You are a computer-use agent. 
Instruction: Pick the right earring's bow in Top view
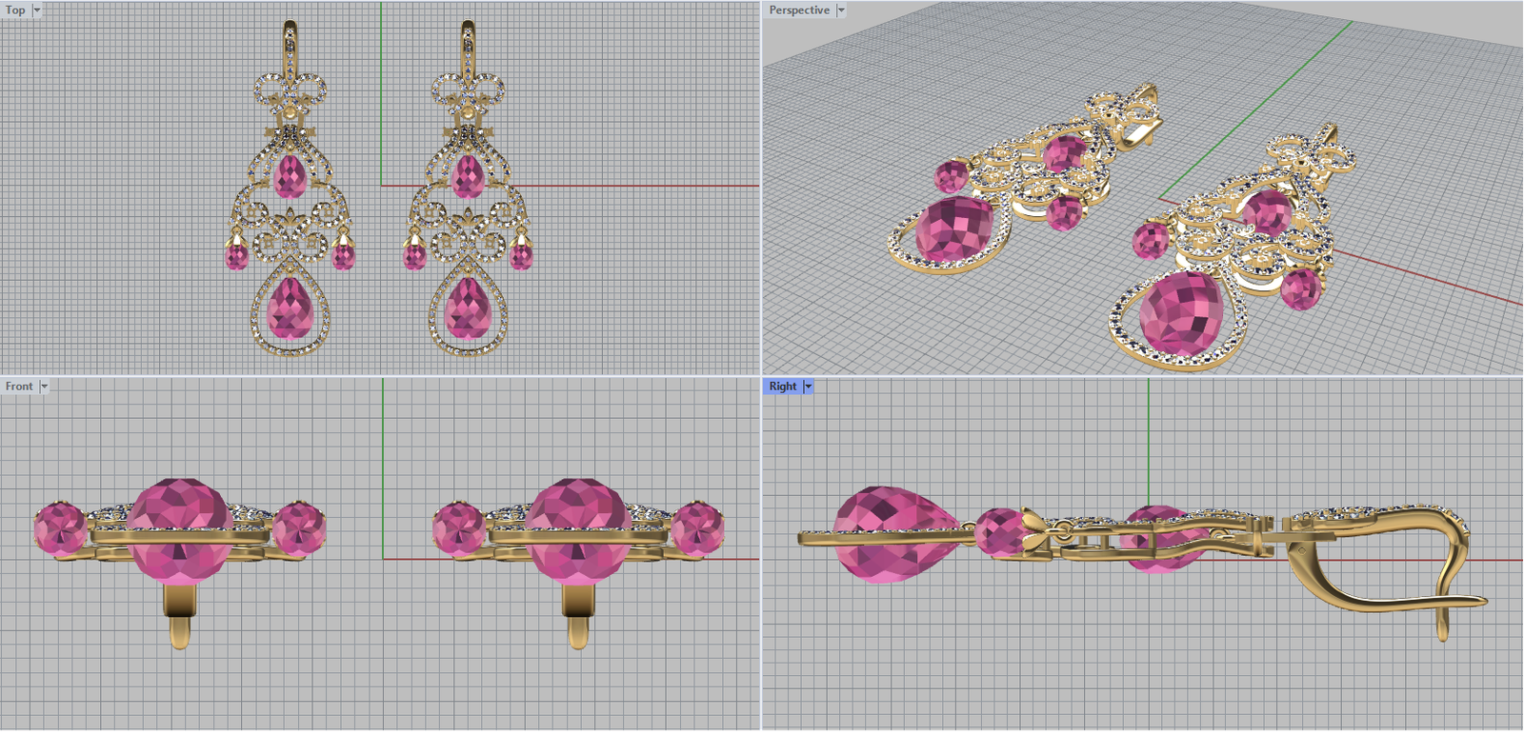pyautogui.click(x=468, y=91)
